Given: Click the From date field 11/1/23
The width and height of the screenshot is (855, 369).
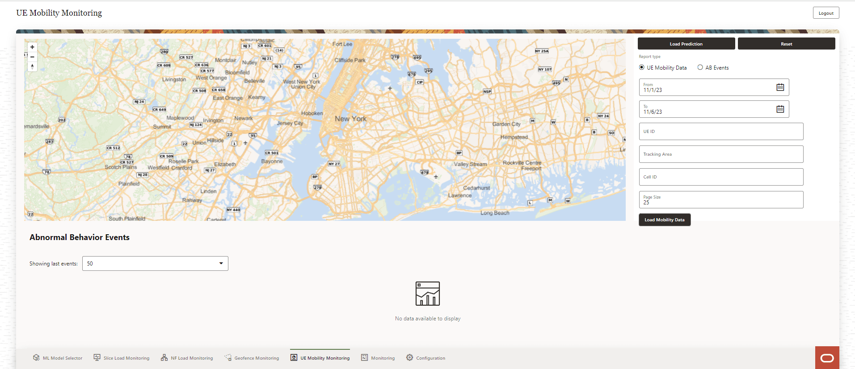Looking at the screenshot, I should tap(714, 87).
